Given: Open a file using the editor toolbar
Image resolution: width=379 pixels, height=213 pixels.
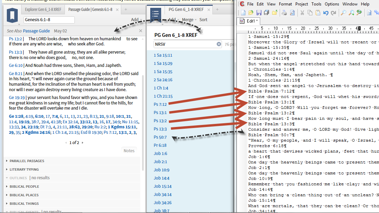Looking at the screenshot, I should (x=251, y=13).
